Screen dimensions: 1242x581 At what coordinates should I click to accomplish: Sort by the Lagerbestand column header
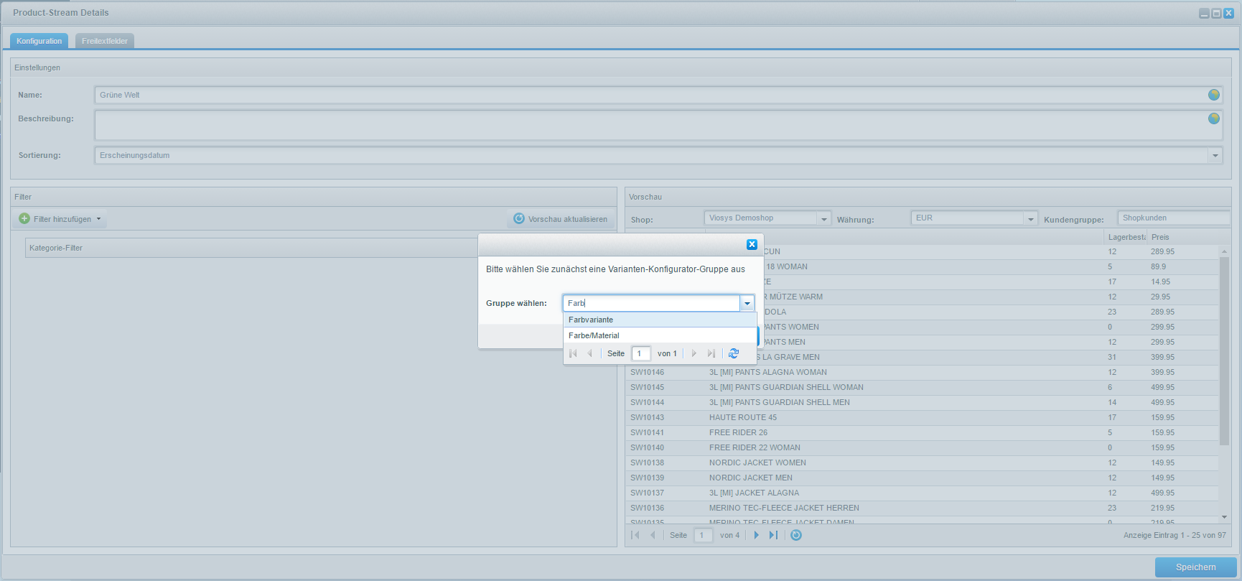(x=1125, y=237)
